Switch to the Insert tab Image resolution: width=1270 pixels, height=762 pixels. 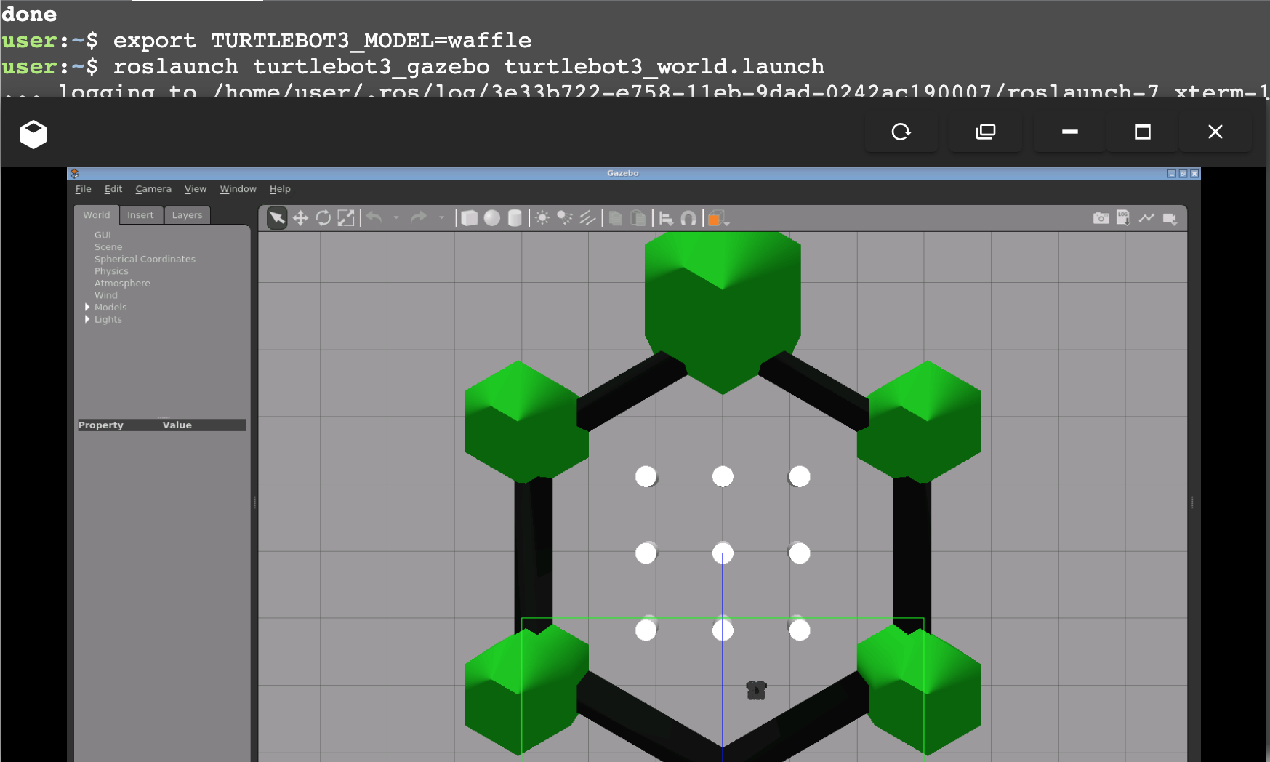coord(141,214)
